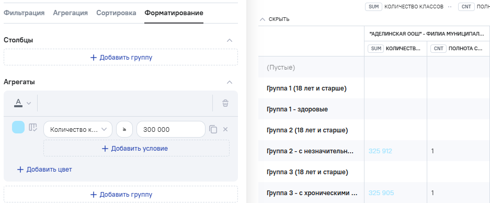Open the light blue color swatch
This screenshot has width=490, height=203.
[18, 127]
